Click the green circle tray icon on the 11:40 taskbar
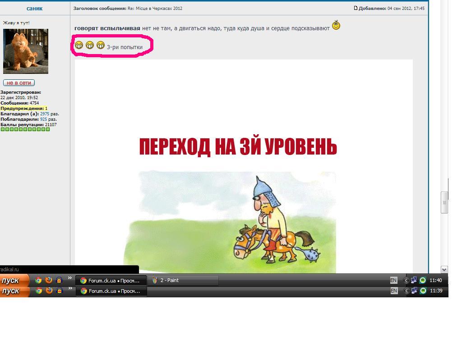The height and width of the screenshot is (346, 462). [423, 280]
